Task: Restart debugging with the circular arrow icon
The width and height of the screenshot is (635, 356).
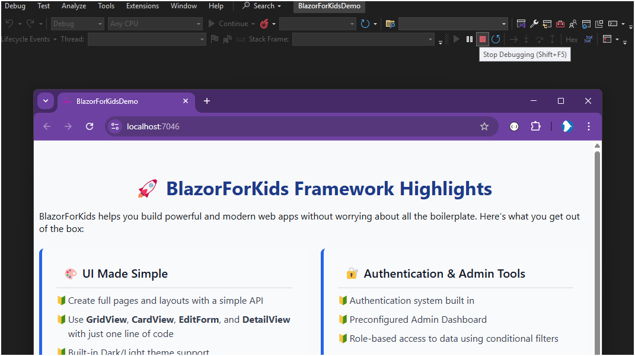Action: pyautogui.click(x=496, y=39)
